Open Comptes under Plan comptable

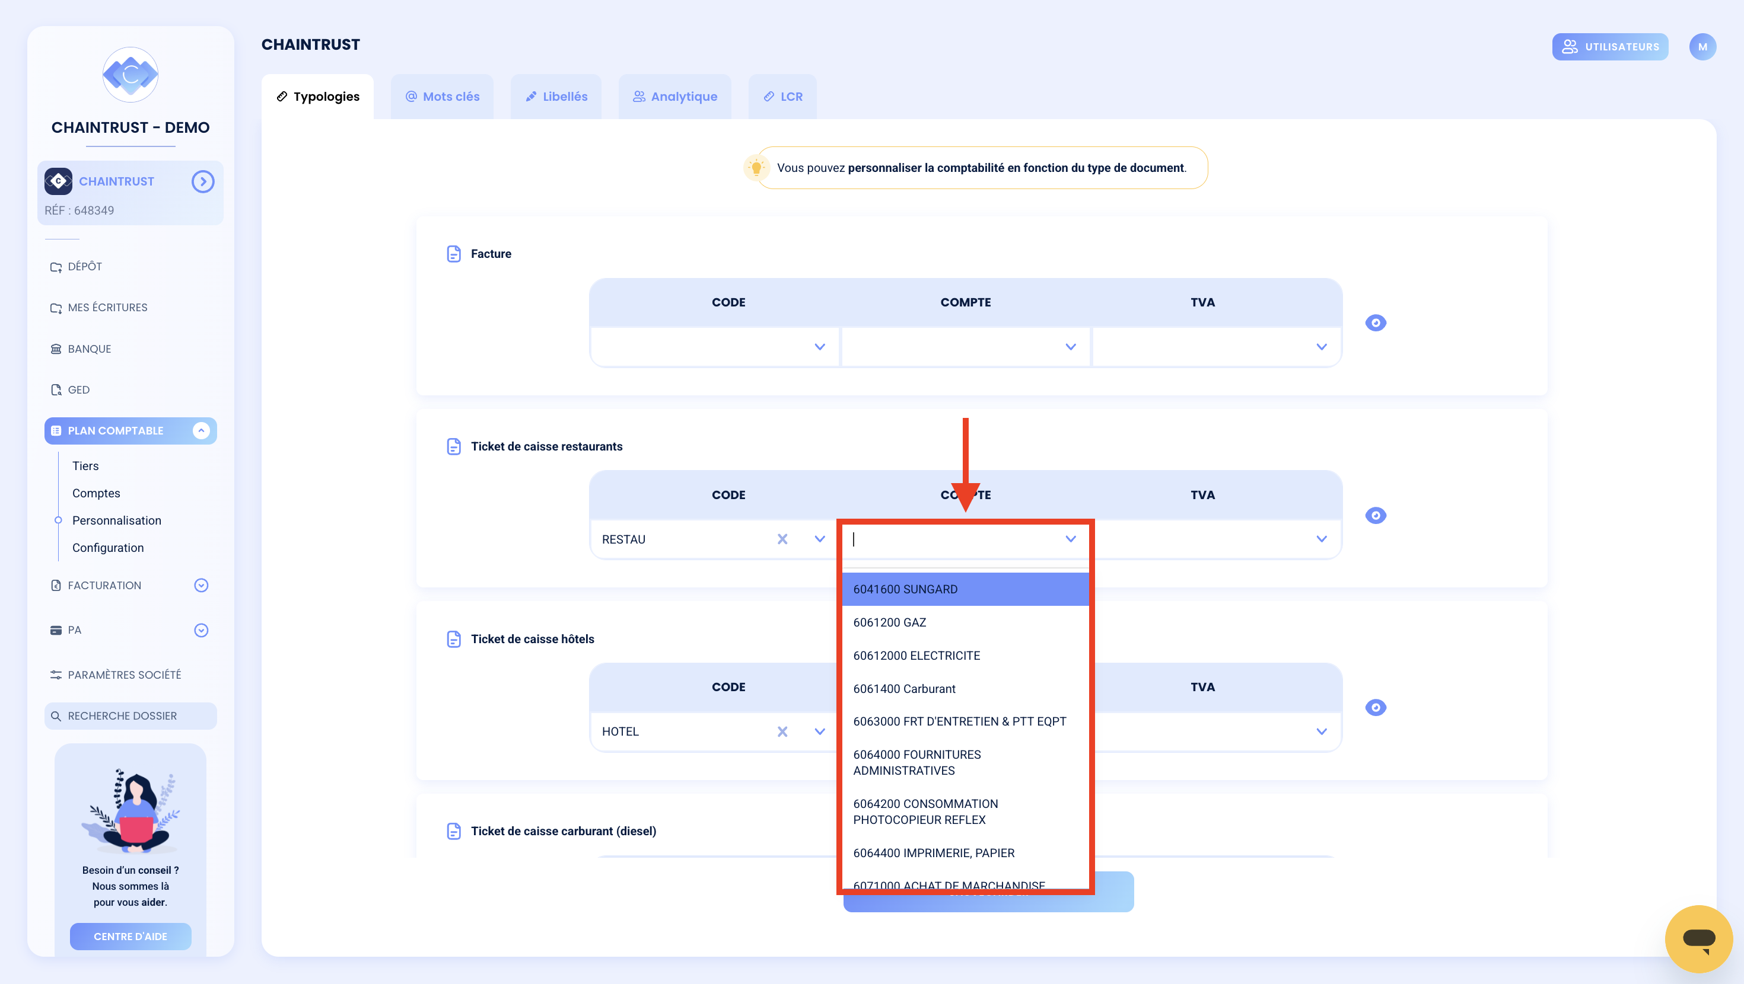point(96,493)
